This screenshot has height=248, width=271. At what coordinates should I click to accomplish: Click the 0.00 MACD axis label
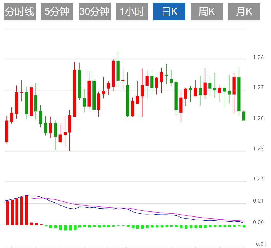(258, 222)
